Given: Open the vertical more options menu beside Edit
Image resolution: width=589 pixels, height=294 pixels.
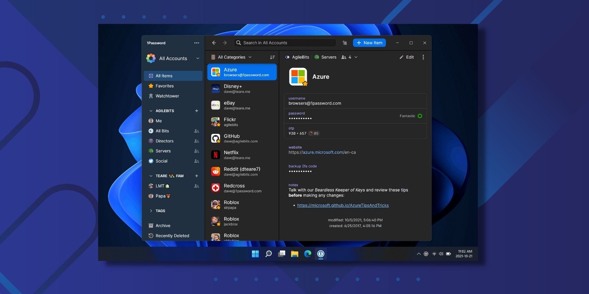Looking at the screenshot, I should [423, 57].
